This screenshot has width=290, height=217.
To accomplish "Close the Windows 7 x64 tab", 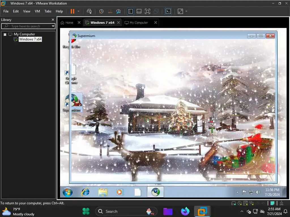I will click(119, 23).
